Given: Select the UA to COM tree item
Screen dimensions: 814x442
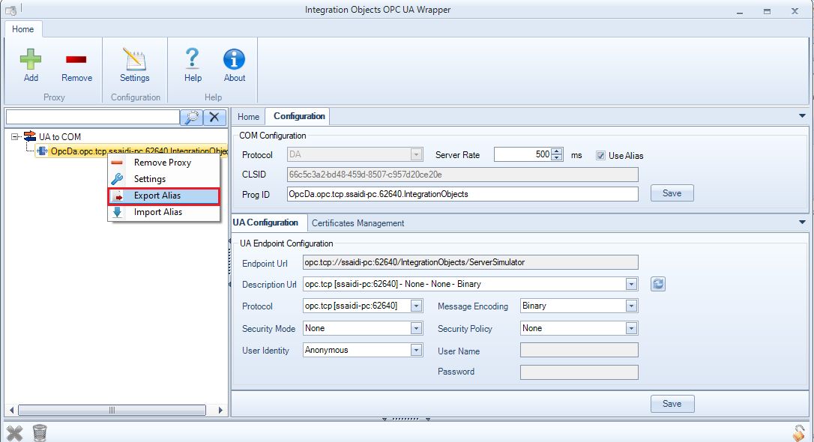Looking at the screenshot, I should click(x=60, y=137).
